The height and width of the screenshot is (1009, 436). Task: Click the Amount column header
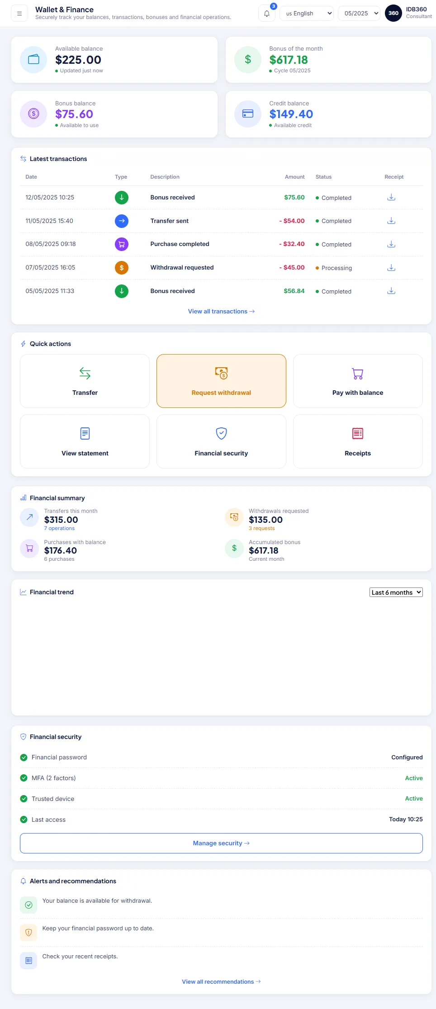[x=294, y=177]
